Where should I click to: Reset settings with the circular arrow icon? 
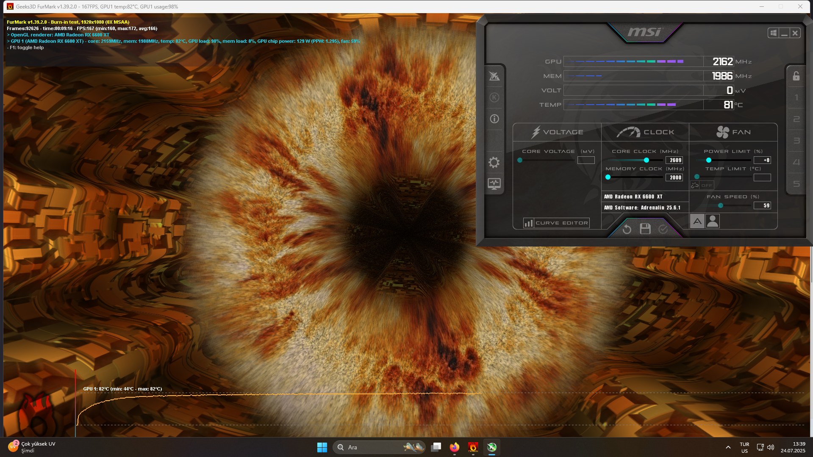[627, 229]
